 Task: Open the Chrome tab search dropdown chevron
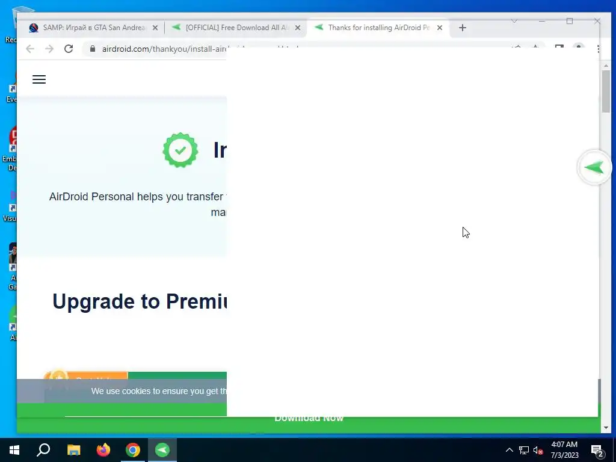514,21
